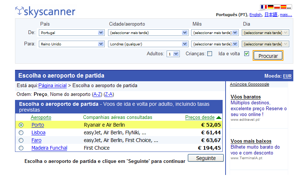
Task: Click the € 194,45 price for Madeira
Action: (209, 148)
